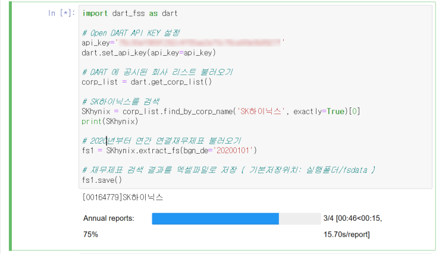The width and height of the screenshot is (442, 254).
Task: Click the dart.set_api_key(api_key=api_key) line
Action: [149, 53]
